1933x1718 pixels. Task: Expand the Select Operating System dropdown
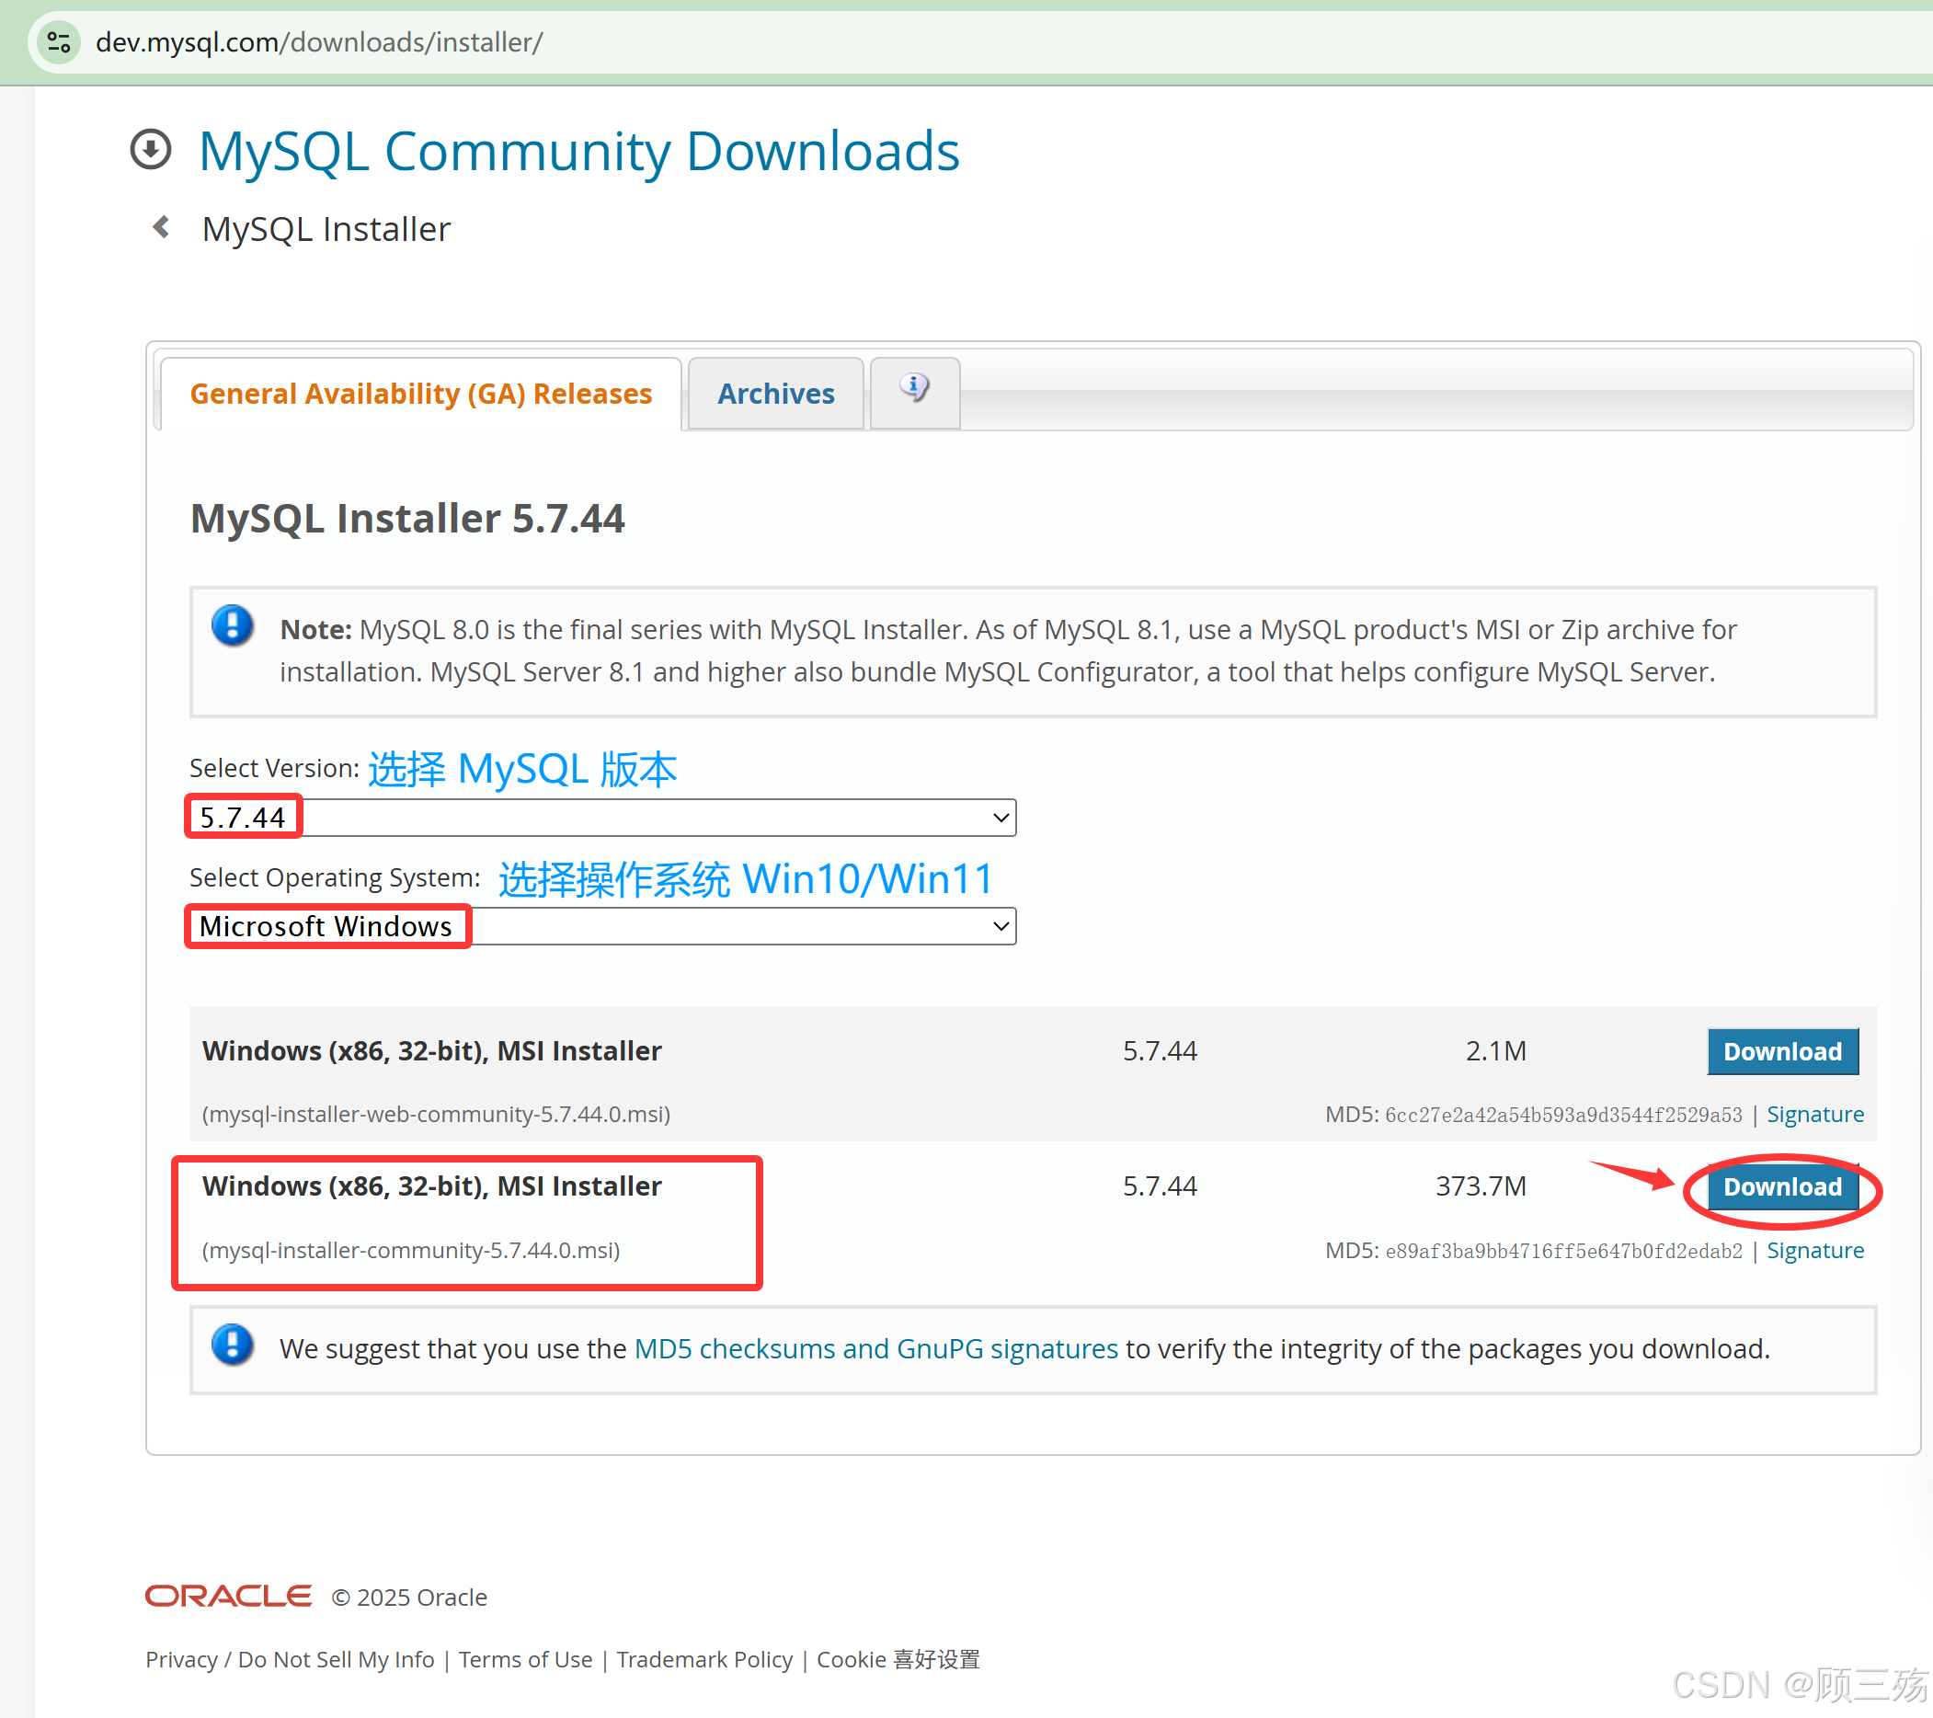coord(602,926)
